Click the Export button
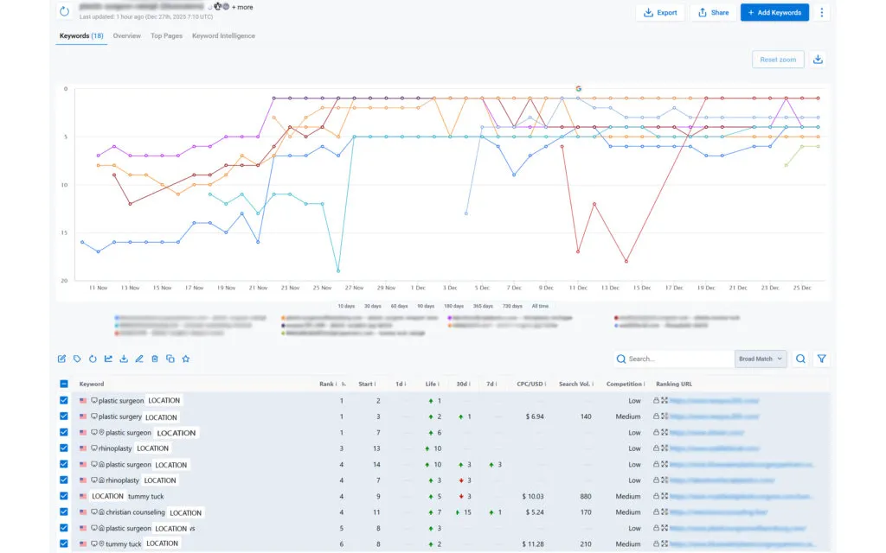 pos(660,12)
